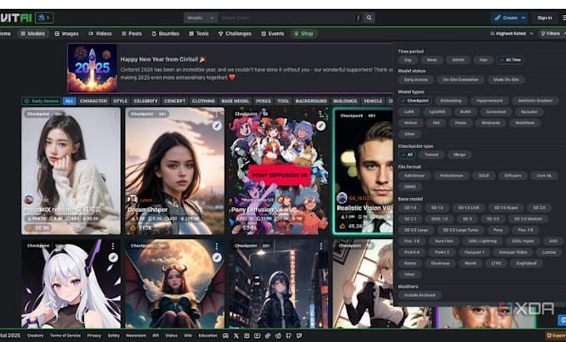Open DreamShaper card three-dot menu
Viewport: 566px width, 342px height.
216,114
